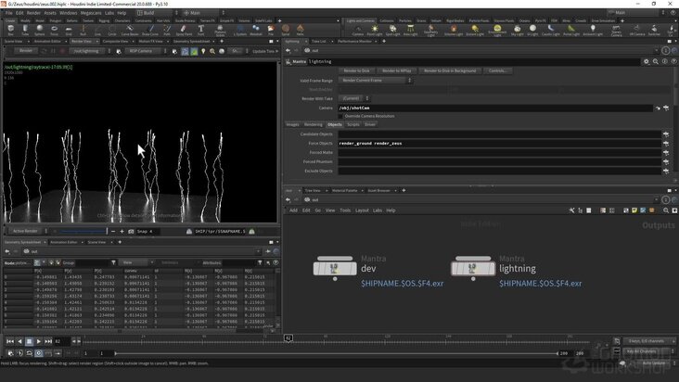The width and height of the screenshot is (679, 382).
Task: Expand the Render With Take dropdown
Action: coord(353,98)
